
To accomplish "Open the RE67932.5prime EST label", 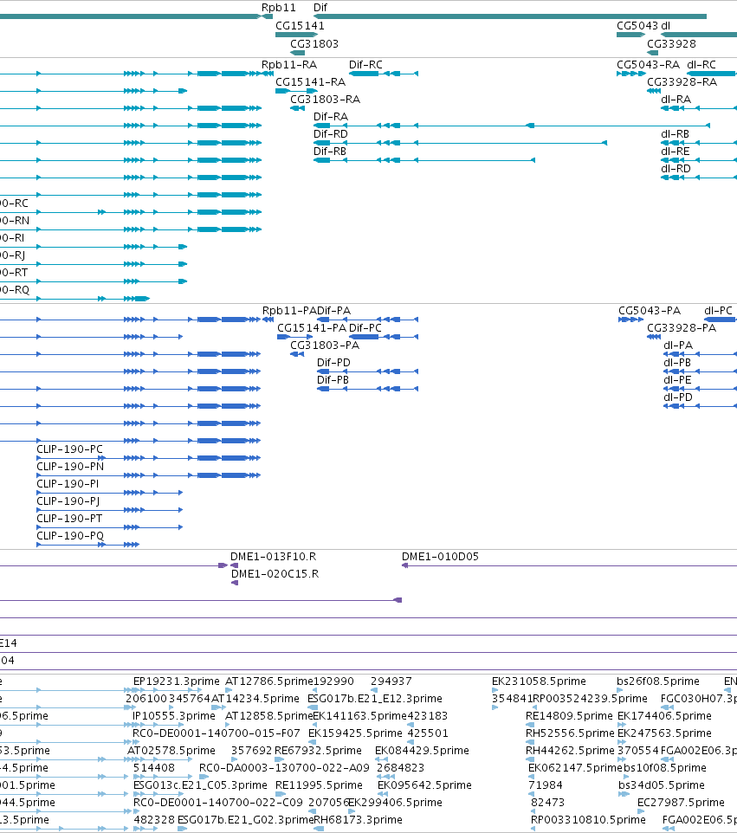I will coord(318,751).
